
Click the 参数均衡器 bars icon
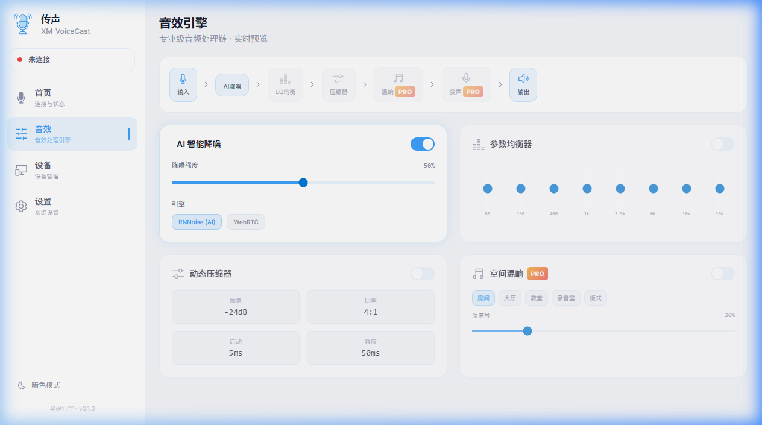click(479, 144)
